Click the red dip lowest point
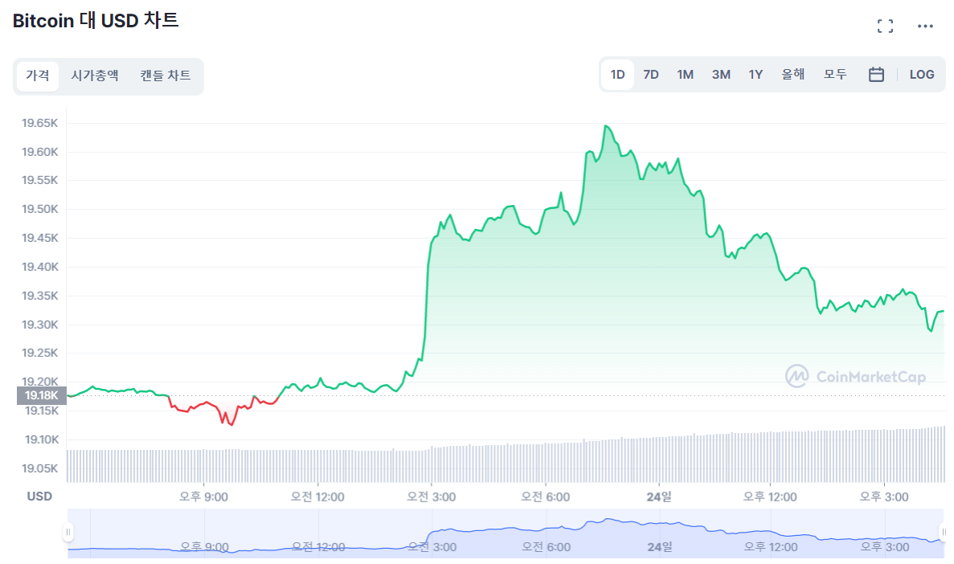The width and height of the screenshot is (954, 564). coord(231,425)
